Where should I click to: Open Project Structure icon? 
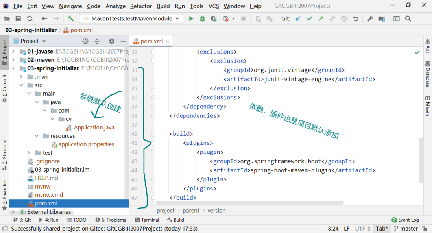382,19
